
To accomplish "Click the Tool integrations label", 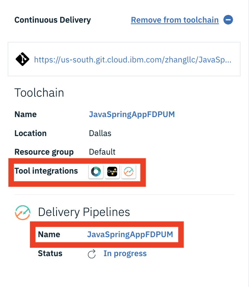I will click(46, 171).
